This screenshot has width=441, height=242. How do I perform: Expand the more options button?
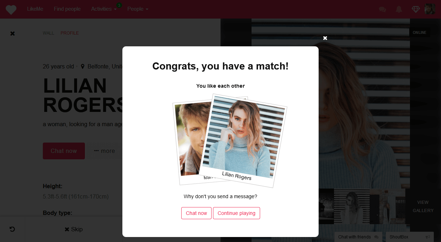[x=105, y=151]
